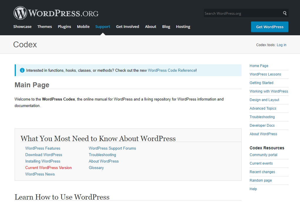This screenshot has height=204, width=300.
Task: Open Community portal link
Action: pos(263,155)
